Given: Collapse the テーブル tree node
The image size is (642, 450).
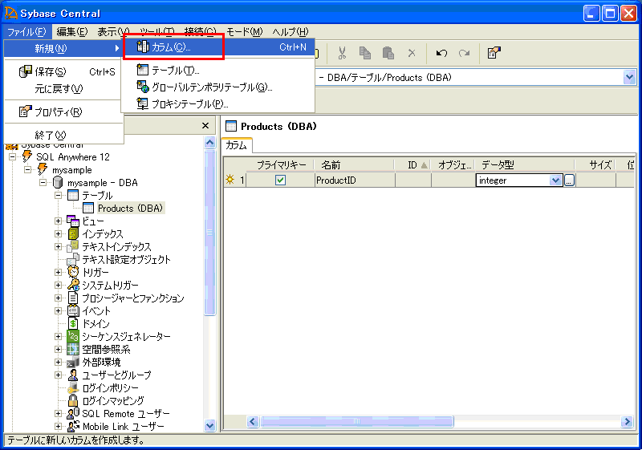Looking at the screenshot, I should pos(59,196).
